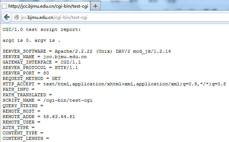229x142 pixels.
Task: Open a new tab with plus button
Action: (x=95, y=6)
